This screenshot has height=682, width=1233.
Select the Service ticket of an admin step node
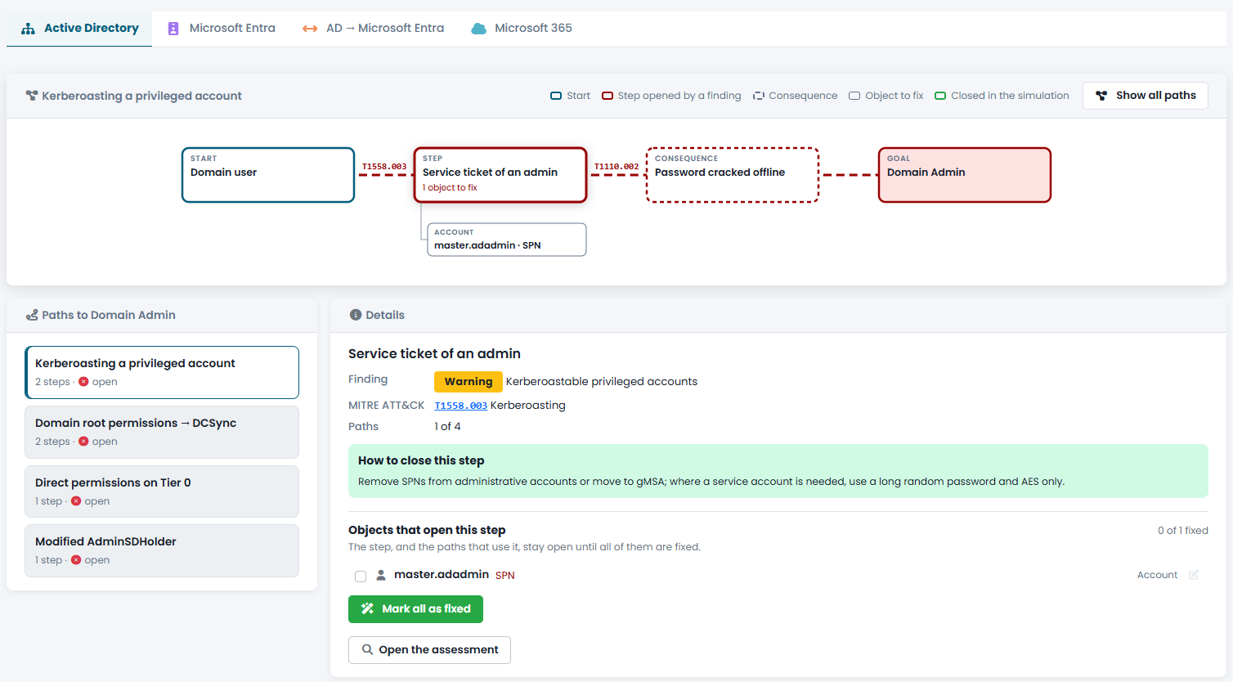click(500, 175)
